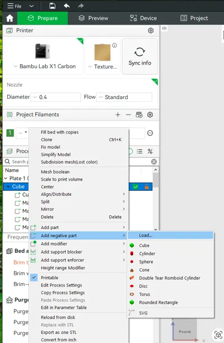The width and height of the screenshot is (224, 343).
Task: Open Printer settings gear icon
Action: click(151, 31)
